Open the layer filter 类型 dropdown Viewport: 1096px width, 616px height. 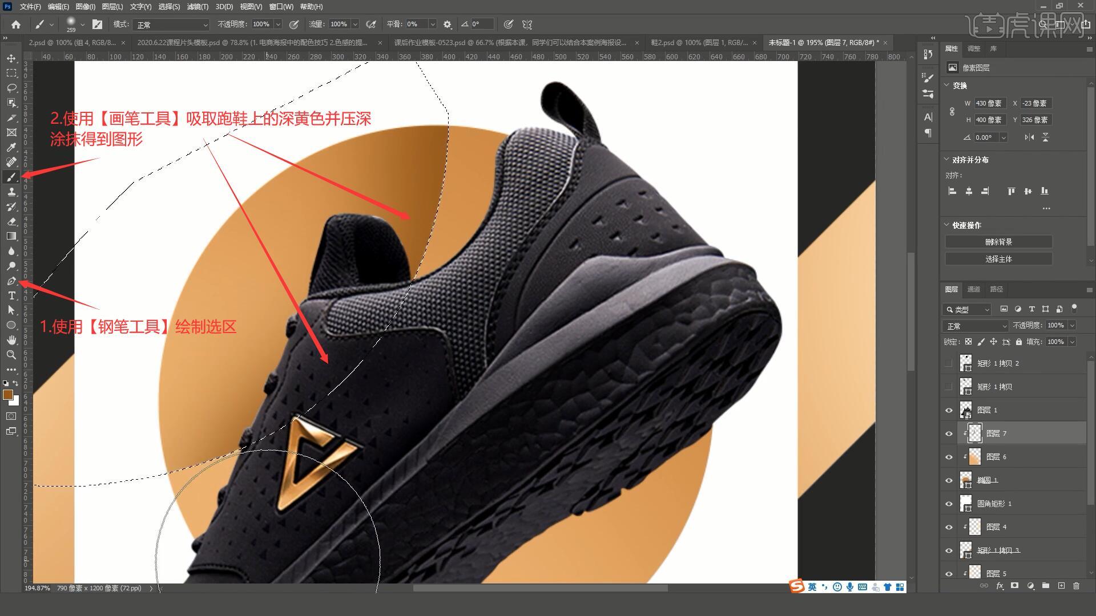967,309
